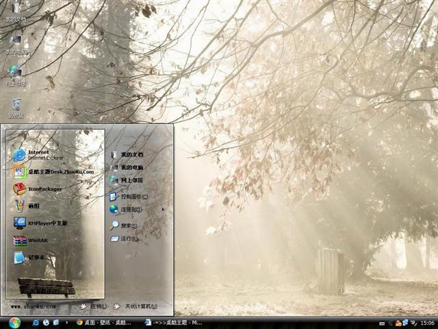The height and width of the screenshot is (329, 438).
Task: Open WinRAR from Start menu
Action: [30, 241]
